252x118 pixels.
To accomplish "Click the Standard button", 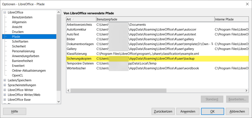I will [x=212, y=99].
